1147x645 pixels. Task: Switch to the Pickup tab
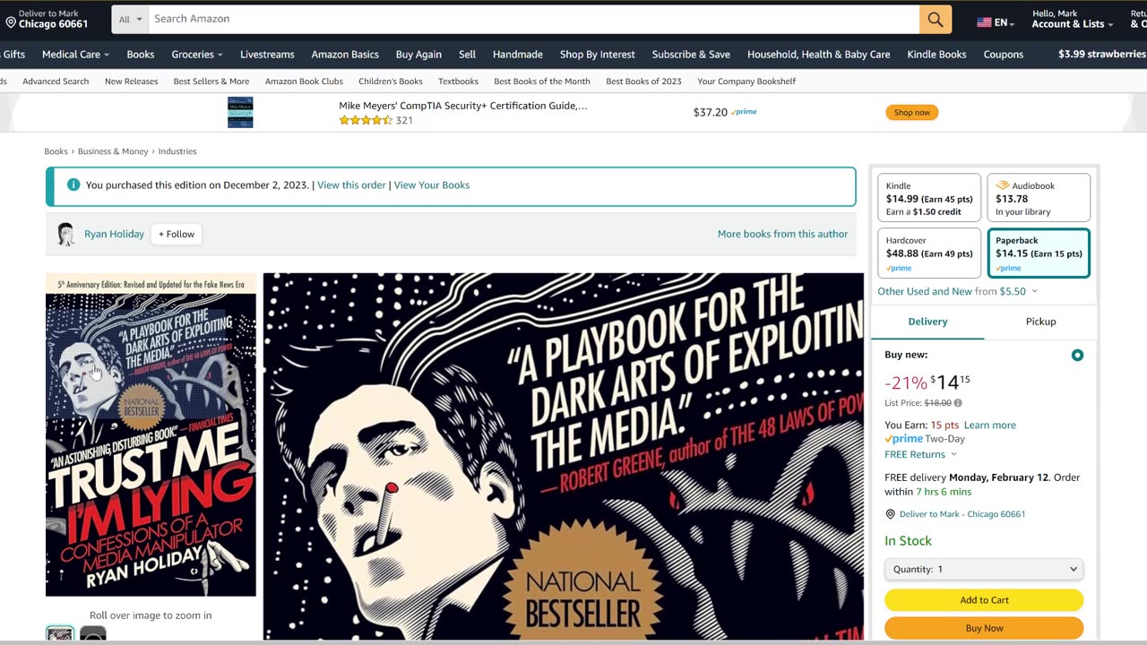click(1040, 322)
